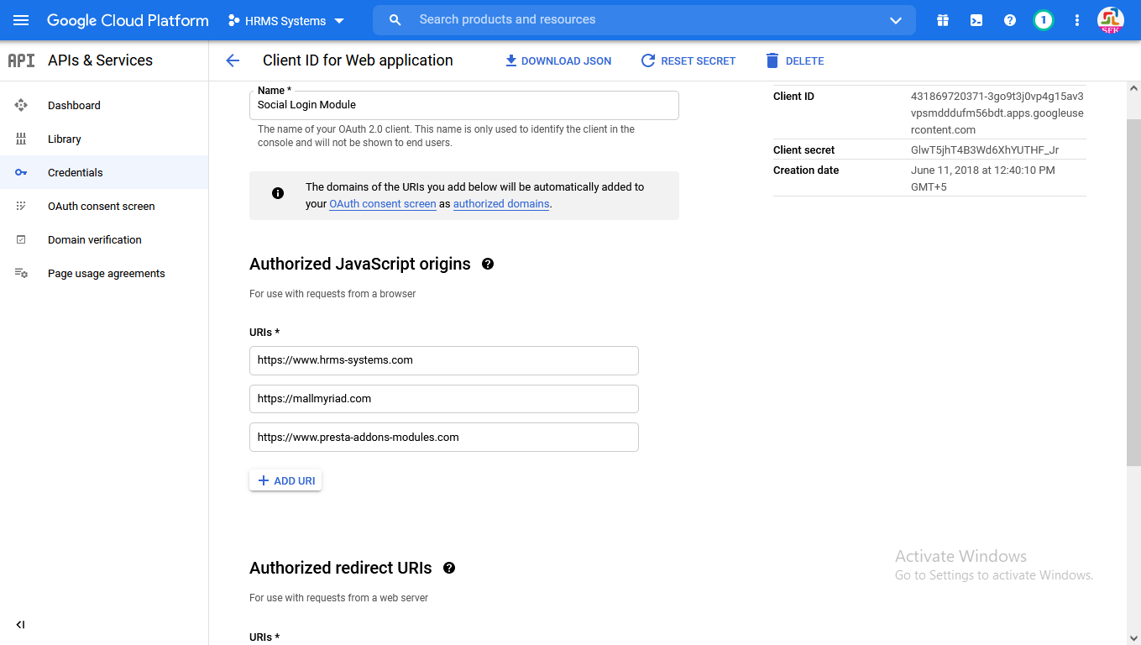
Task: Activate Cloud Shell terminal icon
Action: coord(976,20)
